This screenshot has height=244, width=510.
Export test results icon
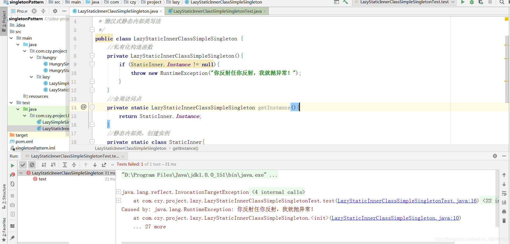pos(104,165)
